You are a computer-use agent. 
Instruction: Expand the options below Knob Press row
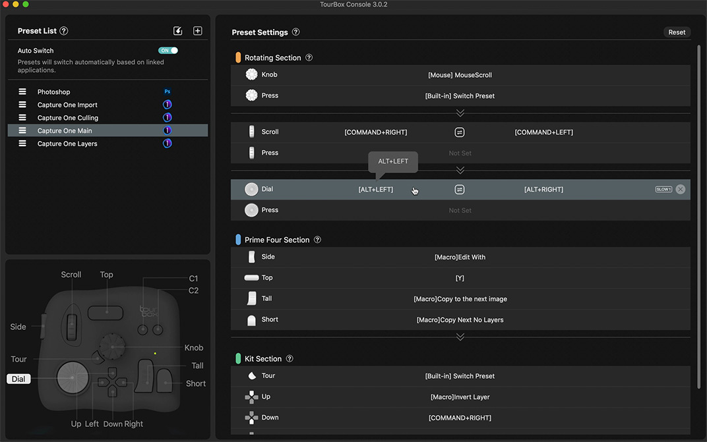[x=460, y=113]
